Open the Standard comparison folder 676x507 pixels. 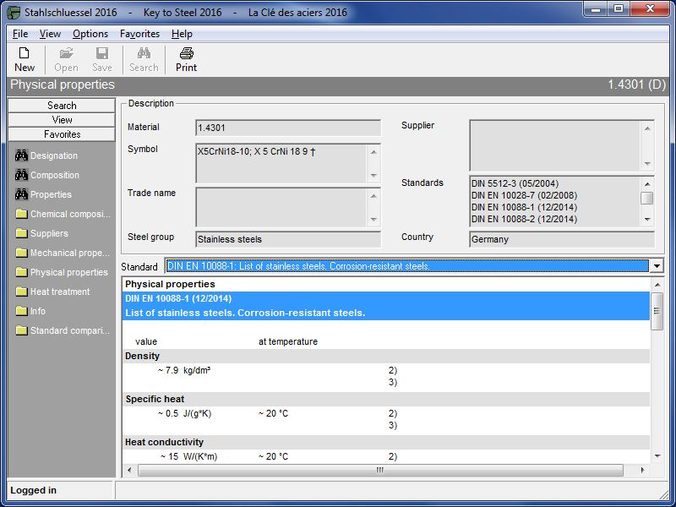coord(70,330)
